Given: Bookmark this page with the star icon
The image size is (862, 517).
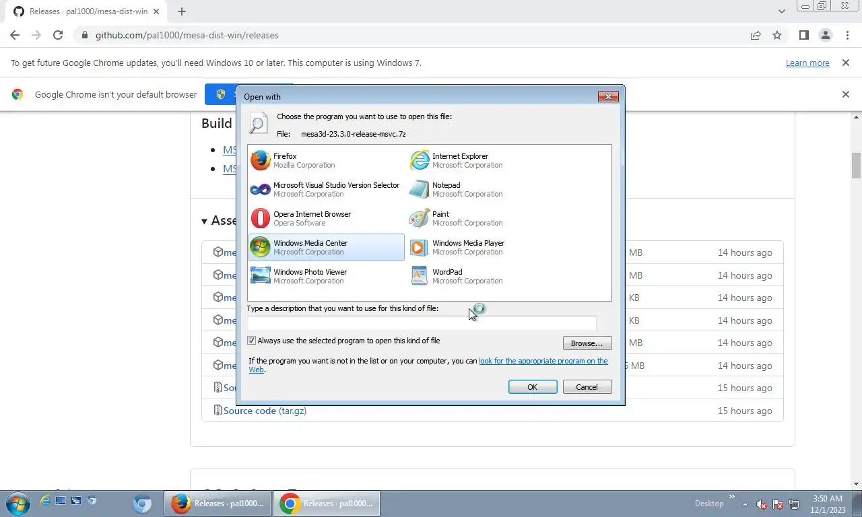Looking at the screenshot, I should coord(777,35).
